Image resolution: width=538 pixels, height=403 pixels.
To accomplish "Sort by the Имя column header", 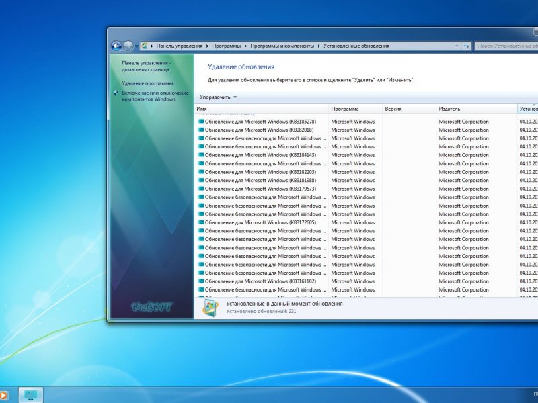I will 262,109.
